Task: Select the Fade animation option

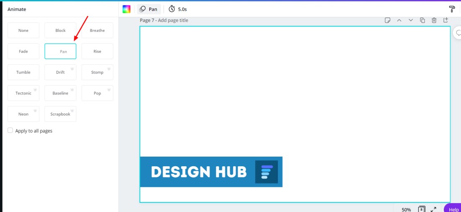Action: [23, 51]
